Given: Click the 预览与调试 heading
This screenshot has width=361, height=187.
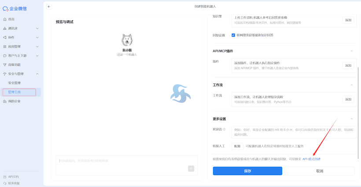Looking at the screenshot, I should (64, 22).
